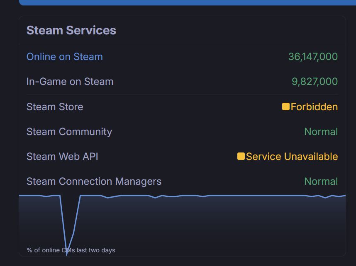
Task: Click yellow square icon beside Service Unavailable
Action: [241, 156]
